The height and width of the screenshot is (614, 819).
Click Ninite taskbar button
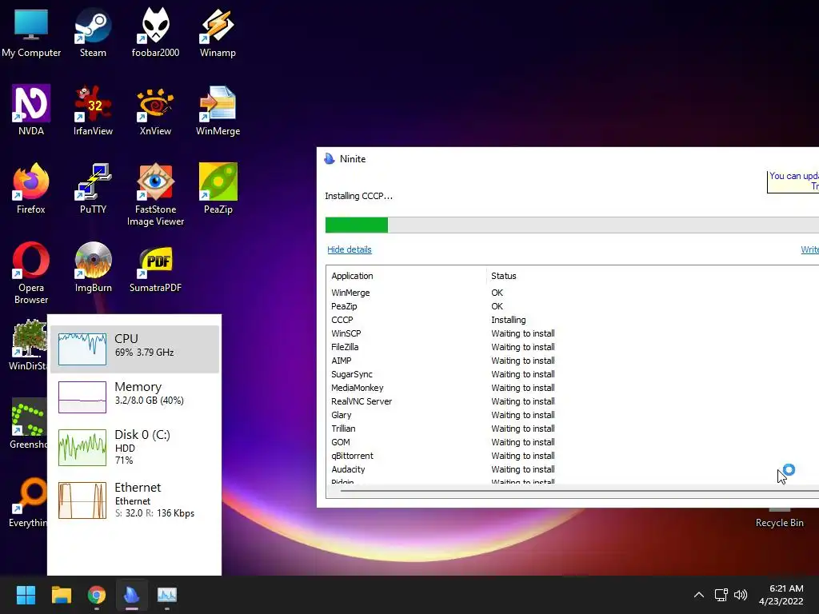click(x=132, y=595)
